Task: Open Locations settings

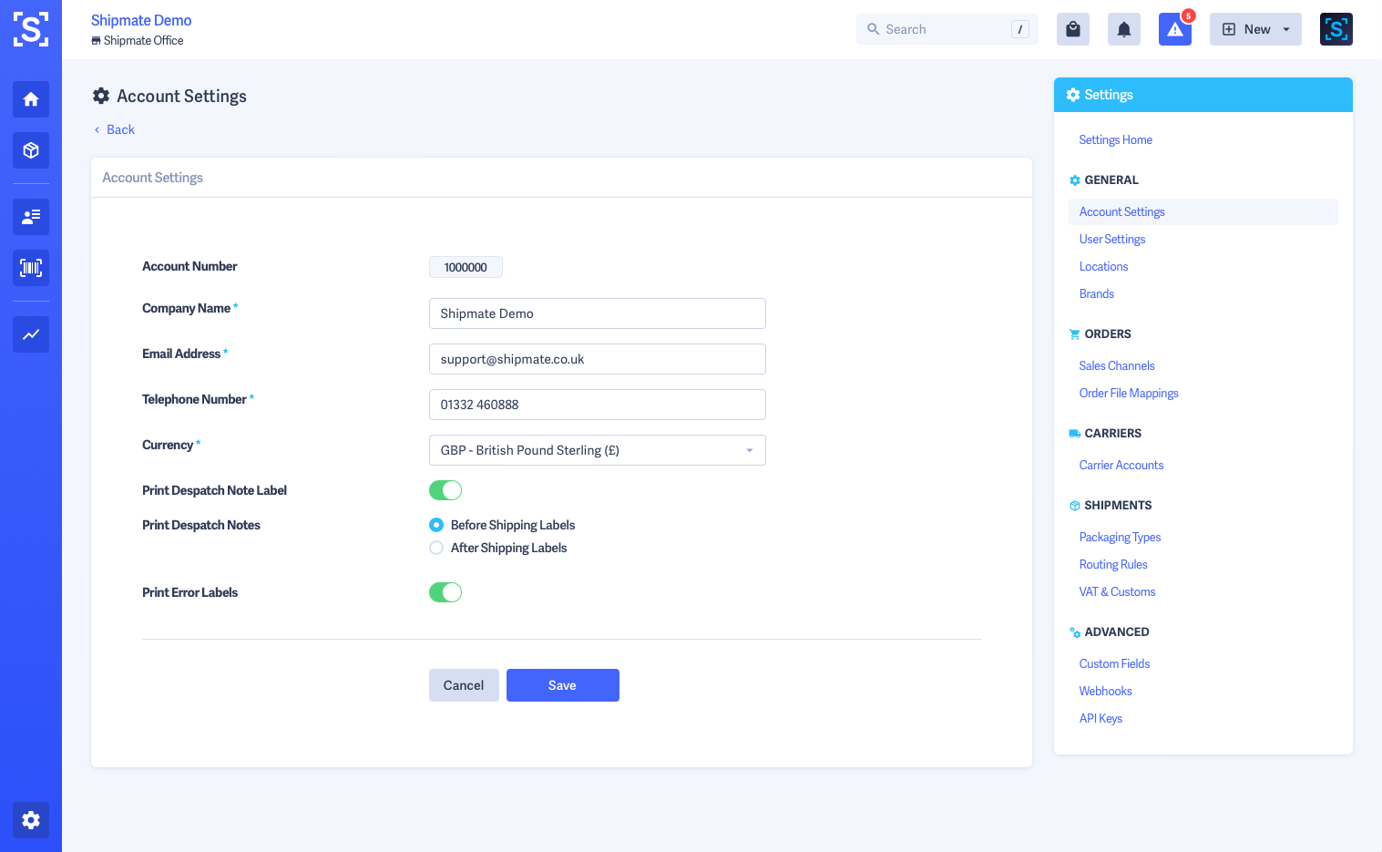Action: (x=1103, y=266)
